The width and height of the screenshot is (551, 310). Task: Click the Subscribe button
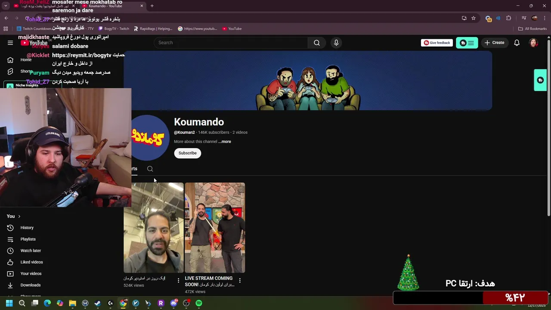click(187, 153)
